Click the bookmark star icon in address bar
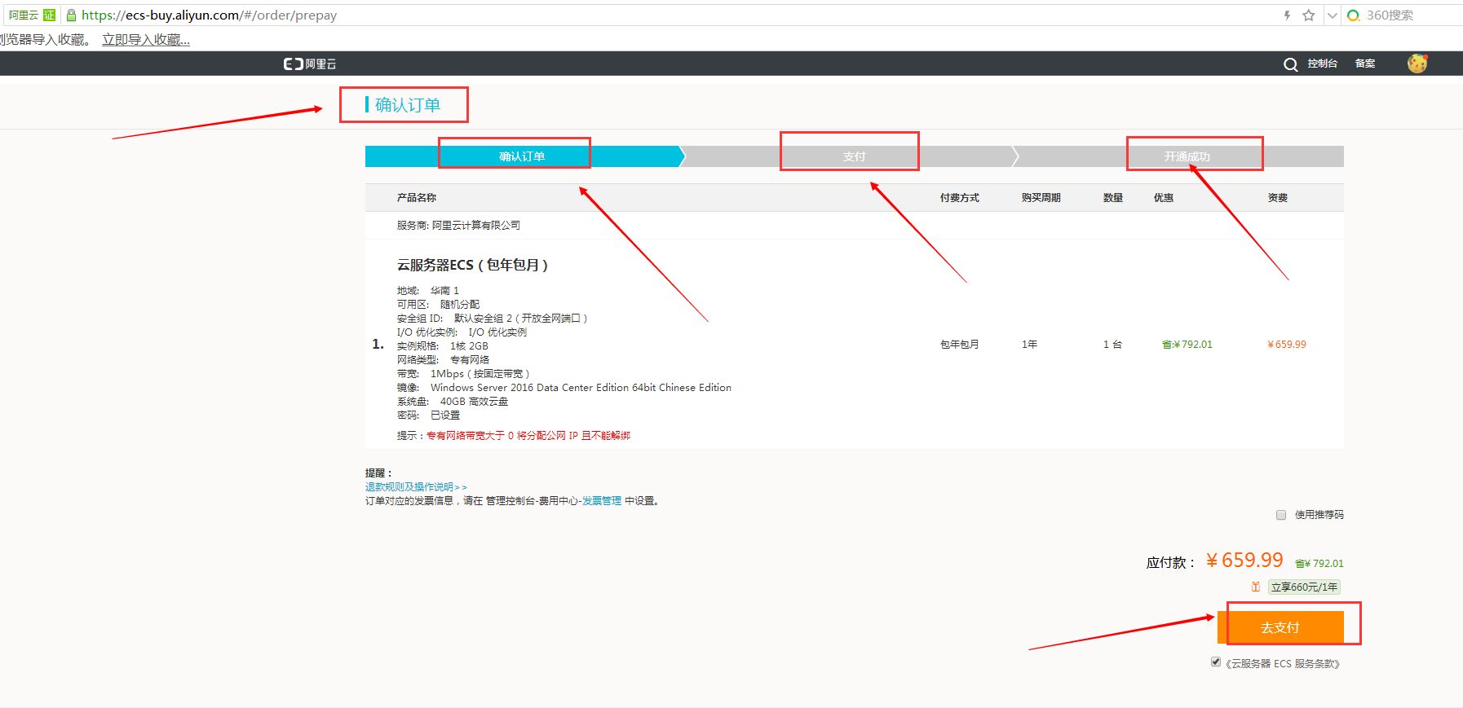This screenshot has width=1463, height=708. [1309, 15]
